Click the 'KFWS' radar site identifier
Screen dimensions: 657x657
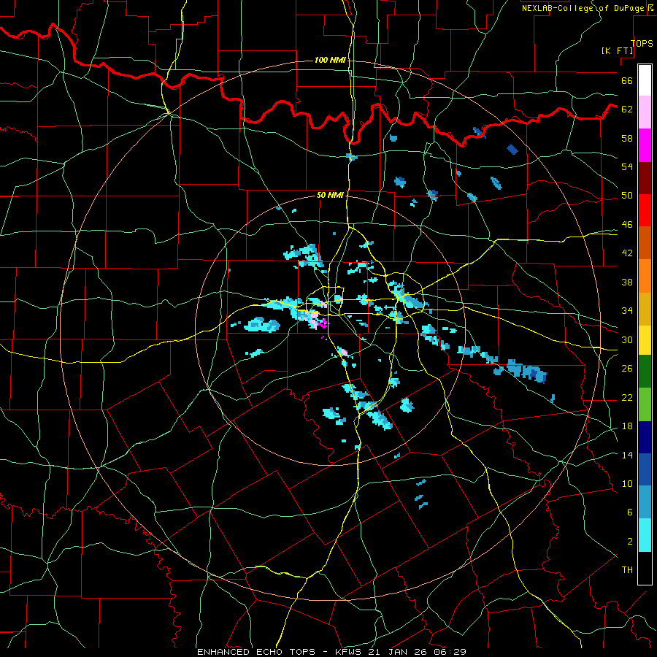350,652
